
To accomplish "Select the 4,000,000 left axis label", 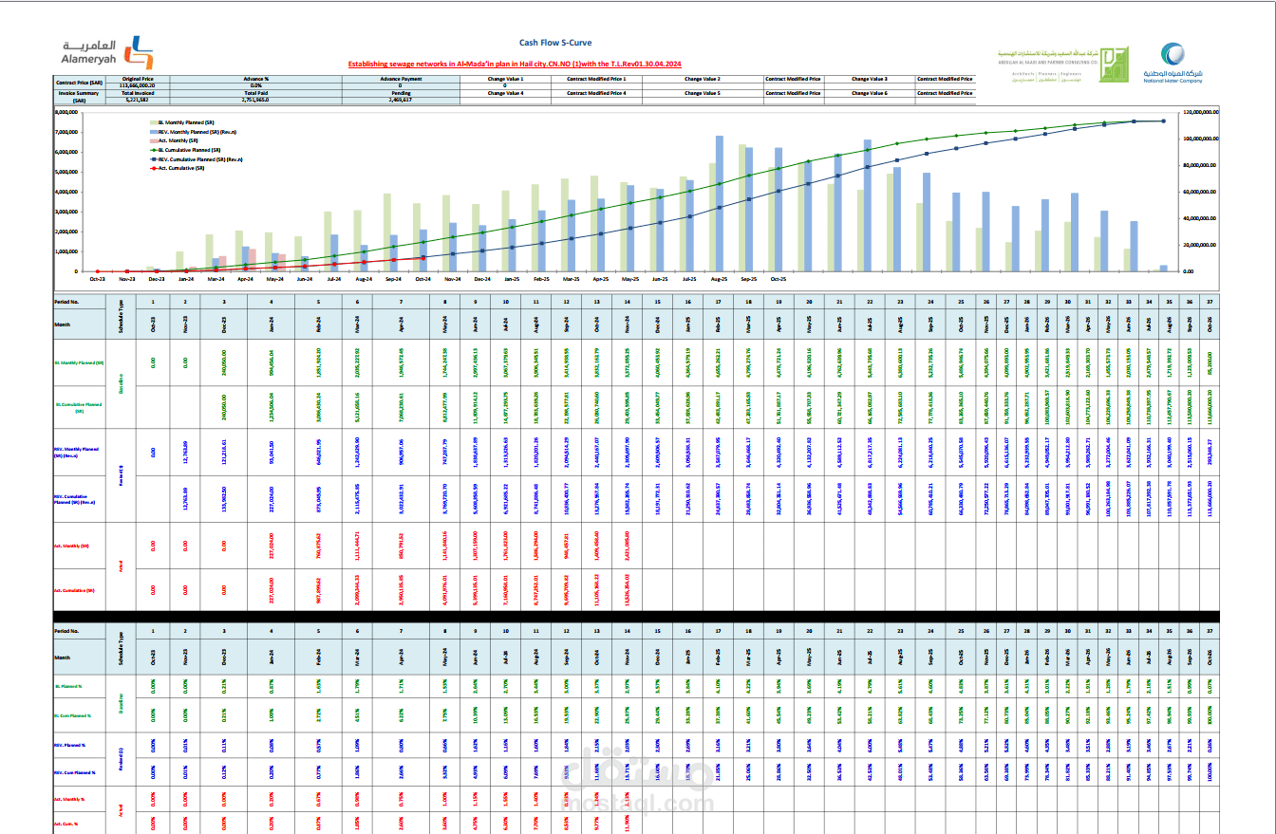I will tap(66, 192).
